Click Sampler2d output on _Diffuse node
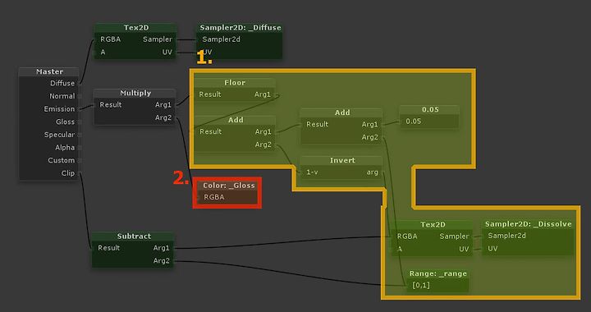The image size is (591, 312). click(x=222, y=39)
